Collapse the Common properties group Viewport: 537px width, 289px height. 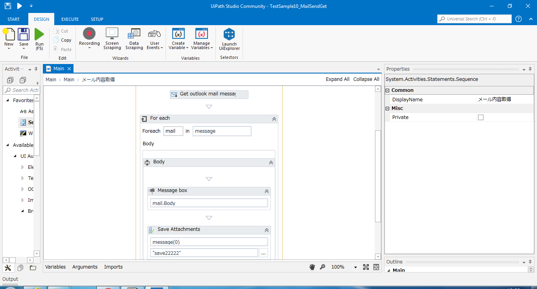(x=388, y=90)
